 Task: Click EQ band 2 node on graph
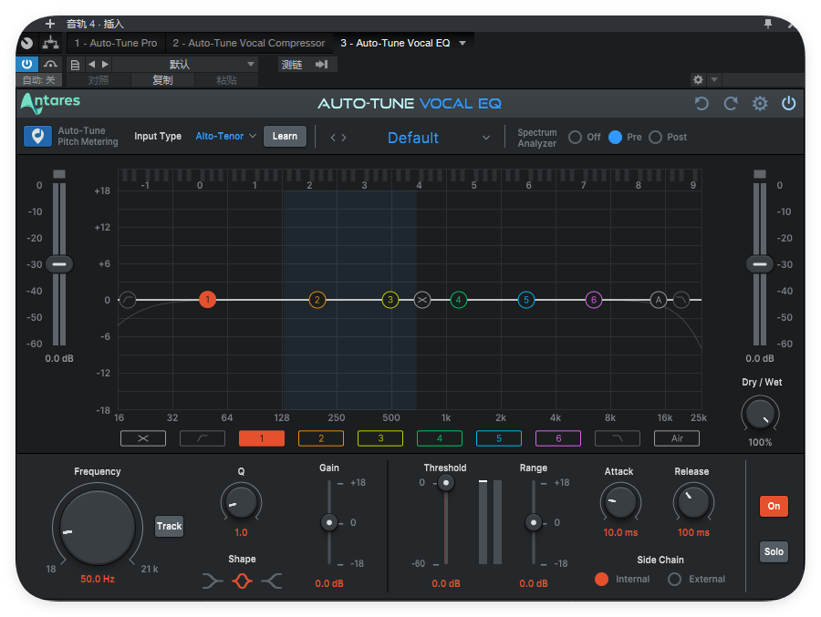pyautogui.click(x=317, y=300)
